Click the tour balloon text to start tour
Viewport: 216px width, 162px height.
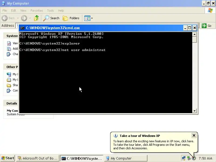pos(154,145)
